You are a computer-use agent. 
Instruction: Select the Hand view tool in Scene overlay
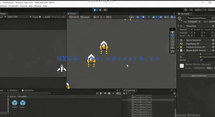tap(172, 32)
